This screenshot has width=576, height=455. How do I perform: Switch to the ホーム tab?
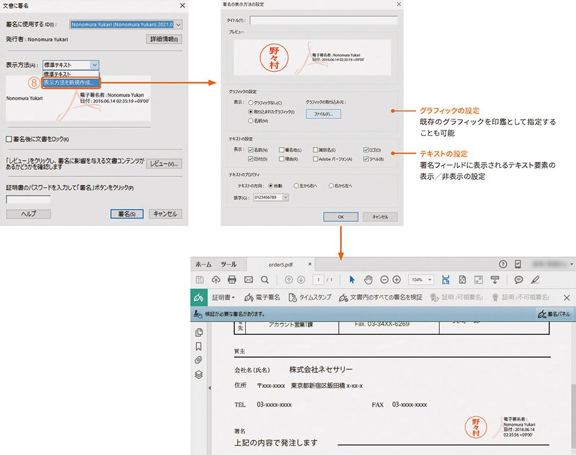coord(203,264)
